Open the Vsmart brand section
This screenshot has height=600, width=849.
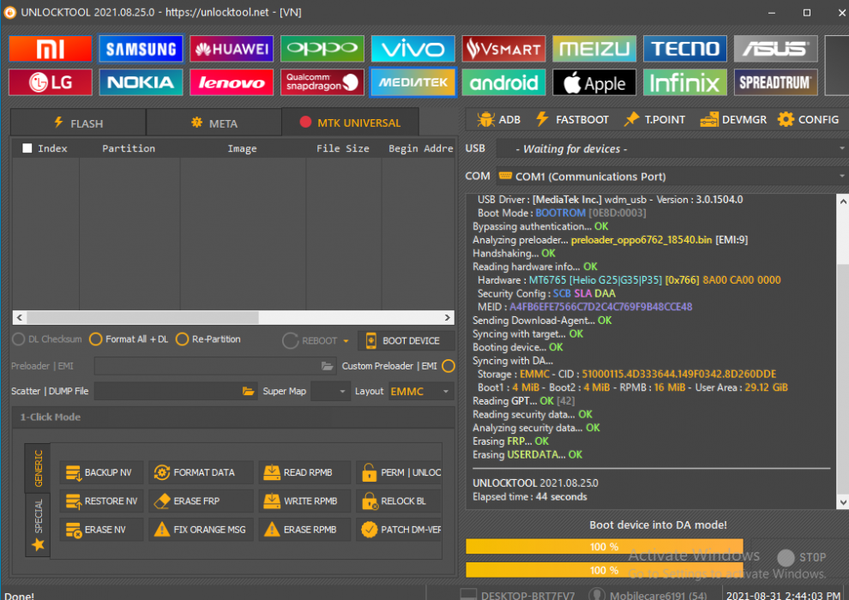(x=503, y=49)
